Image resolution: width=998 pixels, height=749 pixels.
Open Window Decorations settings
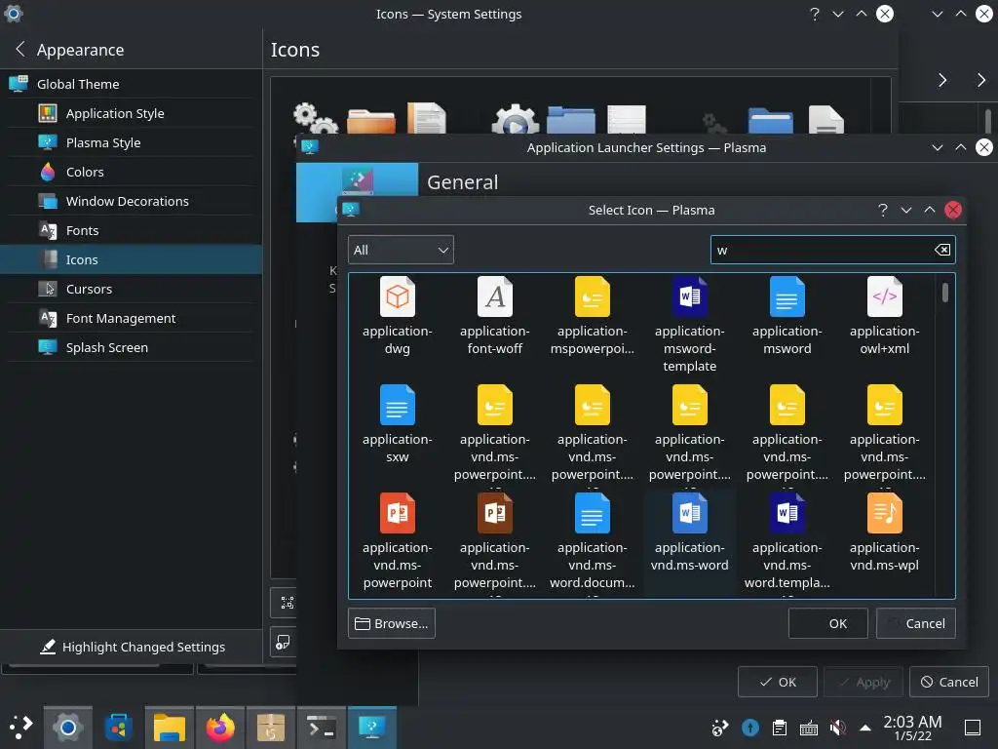click(132, 201)
